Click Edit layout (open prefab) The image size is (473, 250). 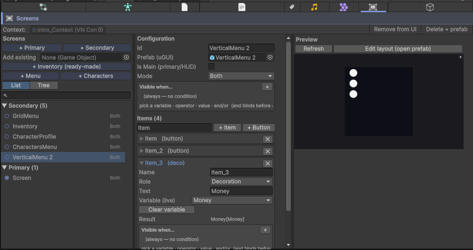click(x=398, y=49)
